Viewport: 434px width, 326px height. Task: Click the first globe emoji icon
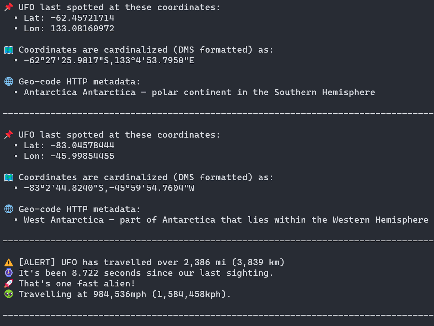[x=9, y=81]
